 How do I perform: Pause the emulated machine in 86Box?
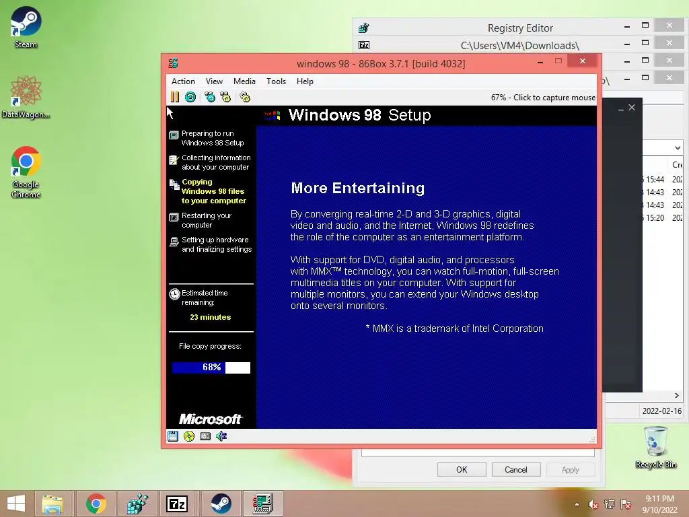tap(175, 97)
